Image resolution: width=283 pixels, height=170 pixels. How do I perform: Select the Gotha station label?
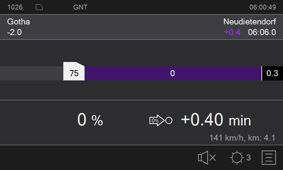[x=19, y=22]
